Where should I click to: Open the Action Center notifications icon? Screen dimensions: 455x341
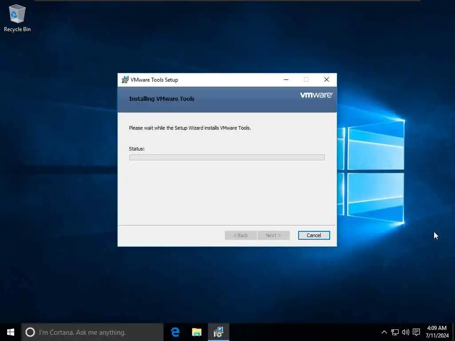click(x=416, y=332)
